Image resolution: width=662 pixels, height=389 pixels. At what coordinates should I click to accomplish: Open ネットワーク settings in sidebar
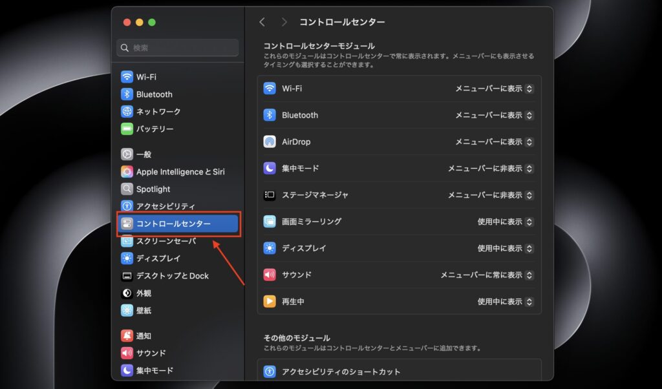[x=178, y=111]
